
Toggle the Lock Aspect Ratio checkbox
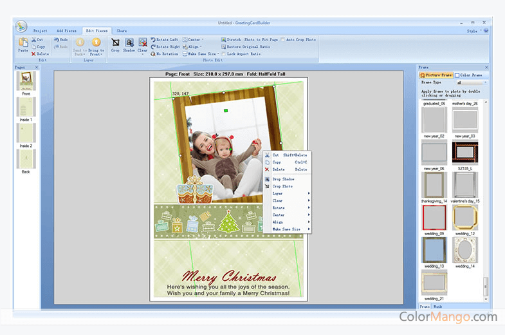(x=224, y=54)
